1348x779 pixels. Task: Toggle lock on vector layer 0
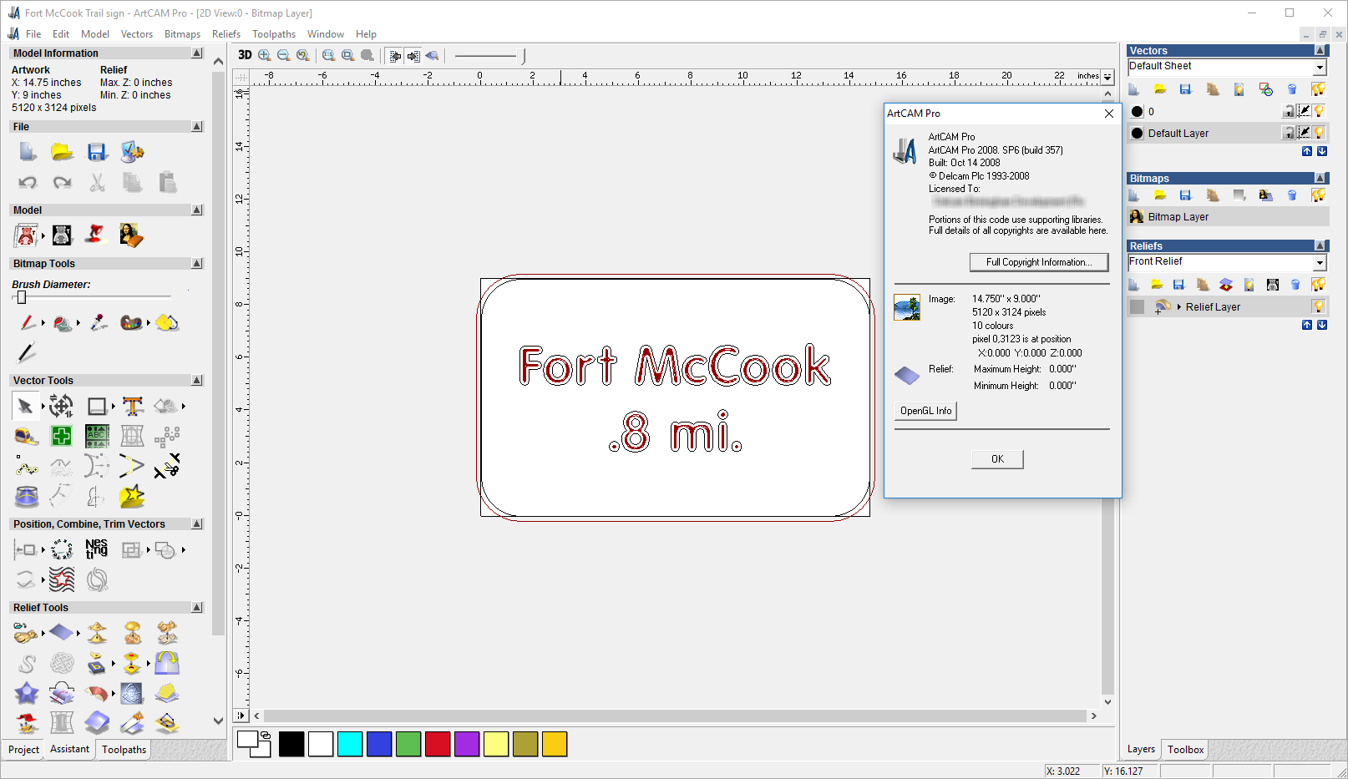1289,111
